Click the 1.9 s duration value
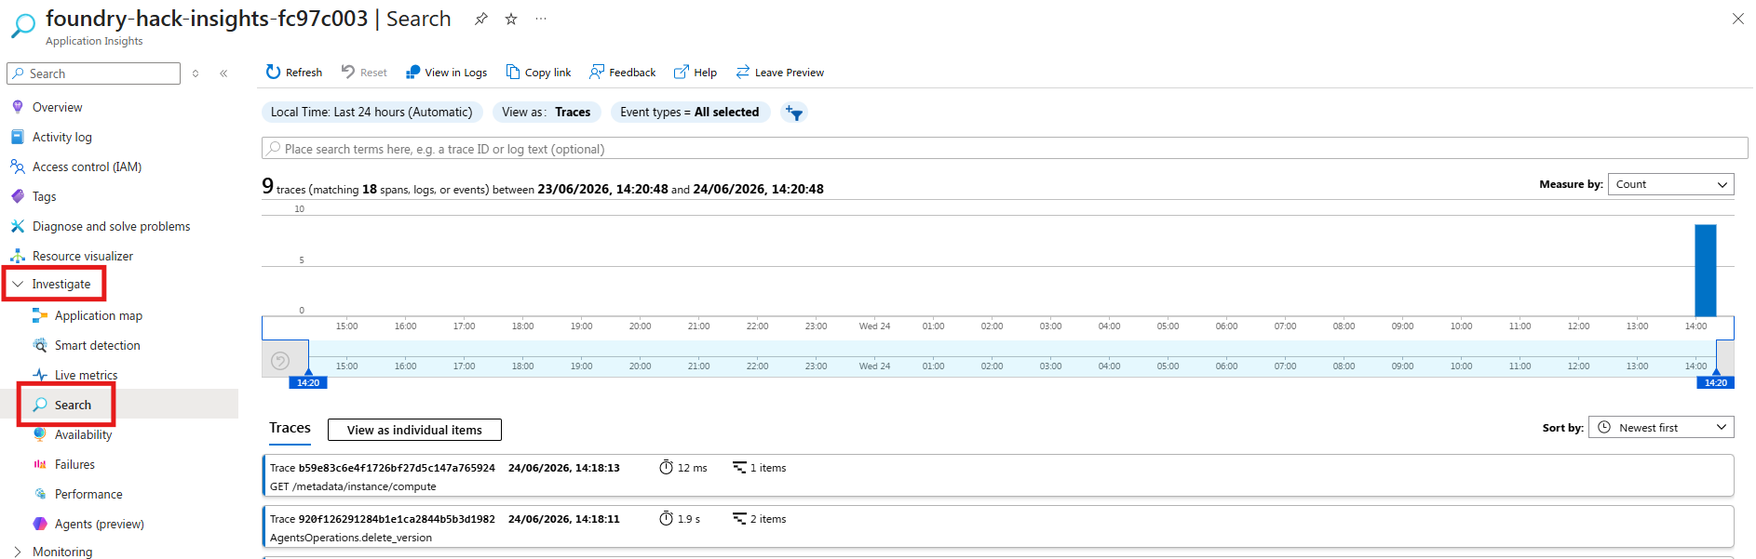The image size is (1756, 559). pyautogui.click(x=689, y=519)
